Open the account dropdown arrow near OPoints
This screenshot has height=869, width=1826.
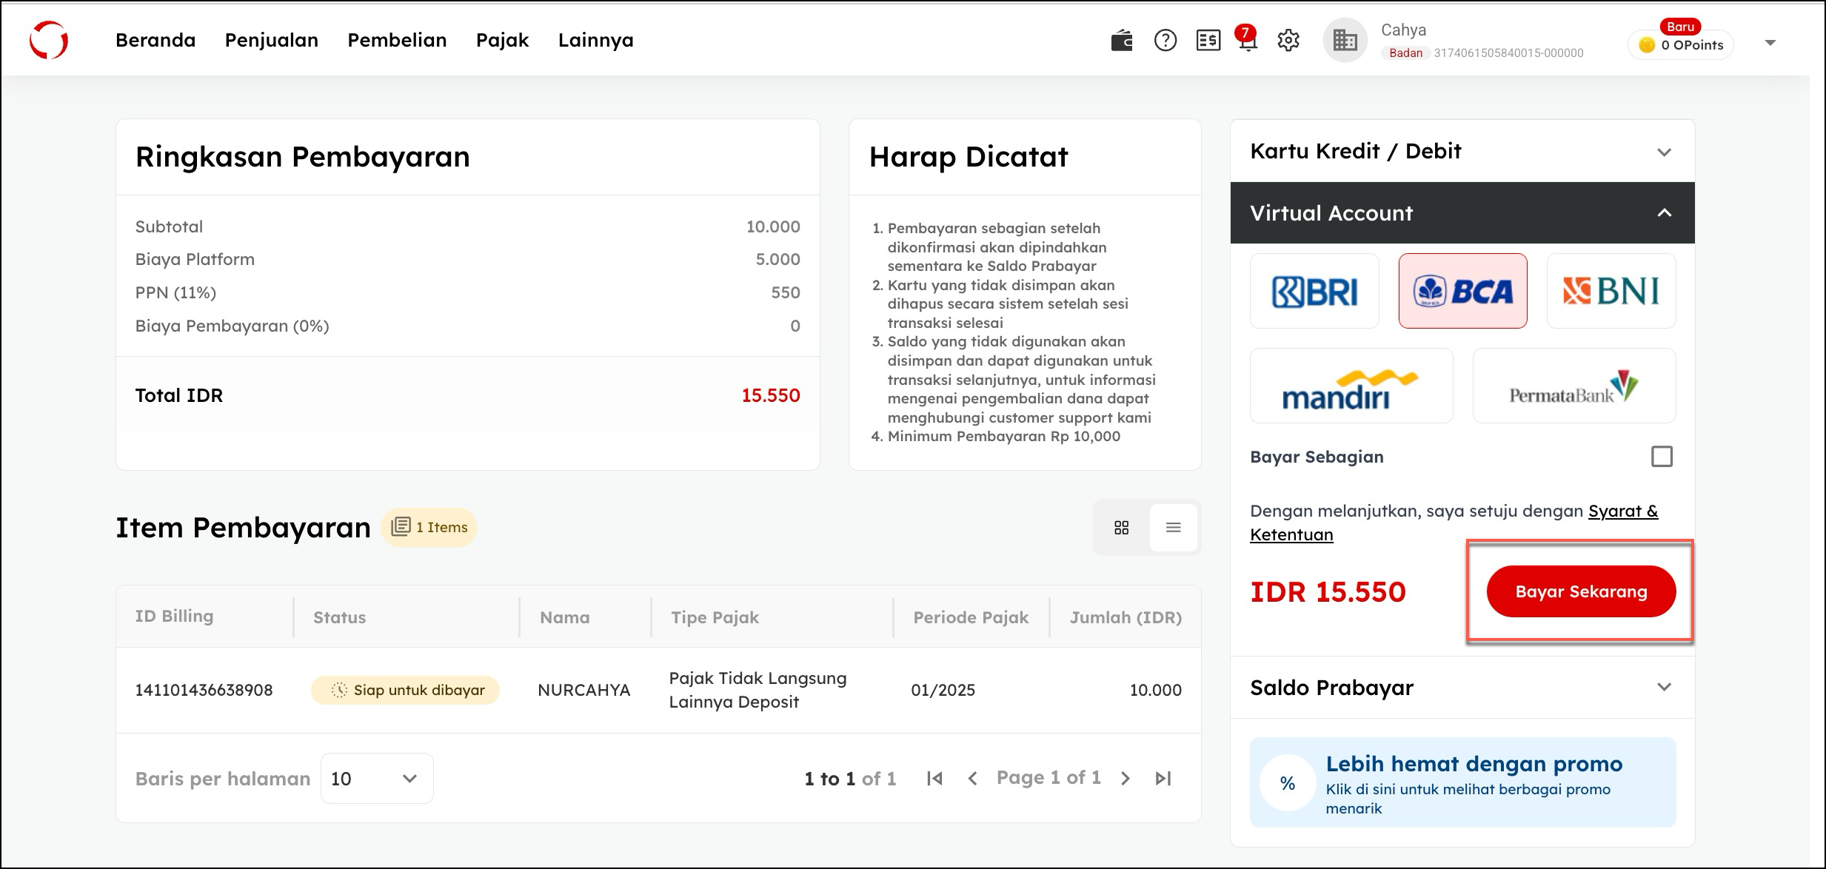1770,43
